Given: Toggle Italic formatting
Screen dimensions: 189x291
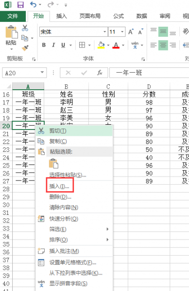Looking at the screenshot, I should point(53,45).
